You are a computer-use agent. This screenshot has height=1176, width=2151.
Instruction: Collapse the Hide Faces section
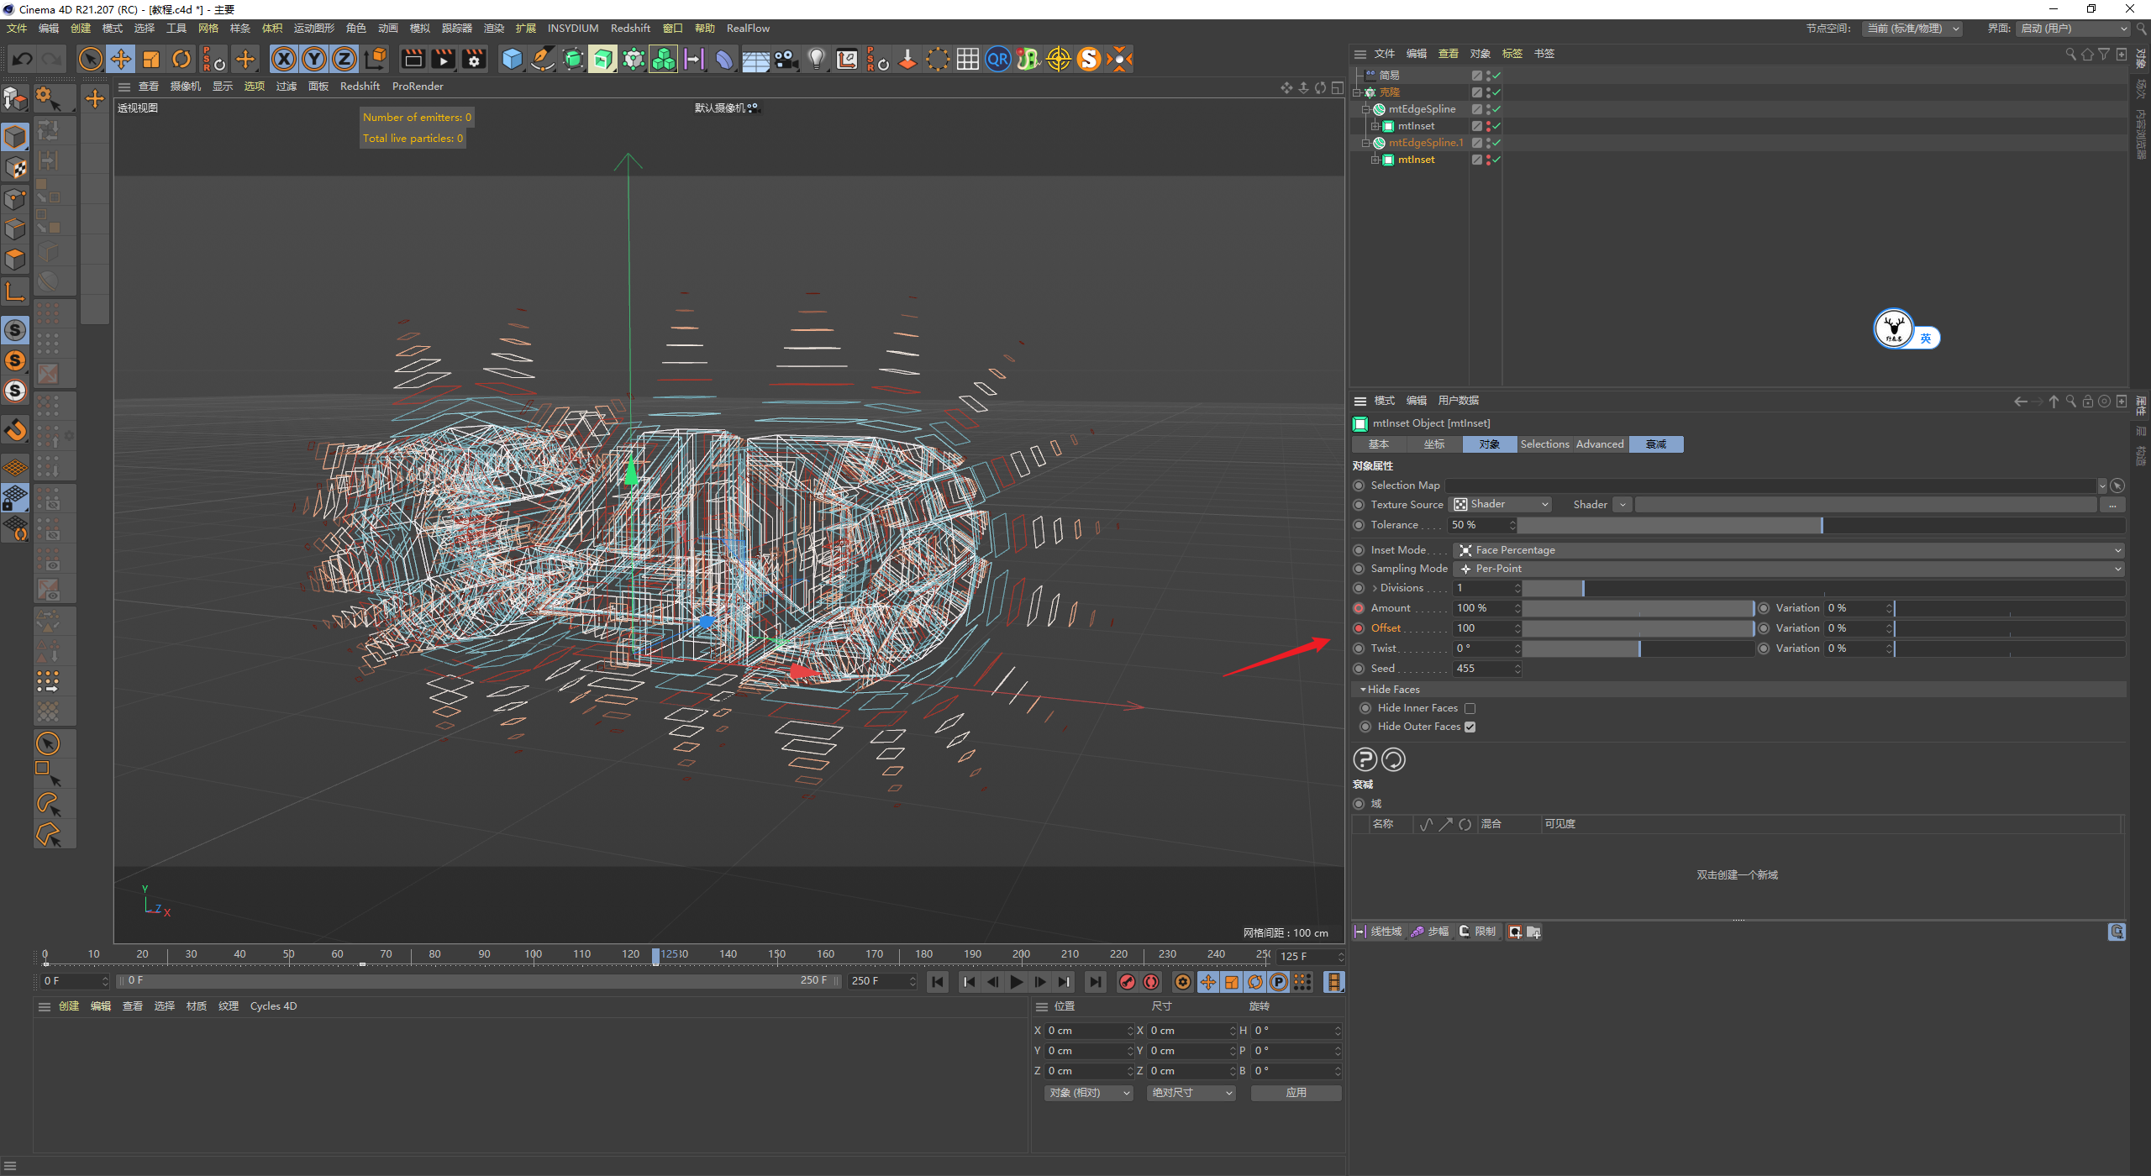click(x=1363, y=689)
